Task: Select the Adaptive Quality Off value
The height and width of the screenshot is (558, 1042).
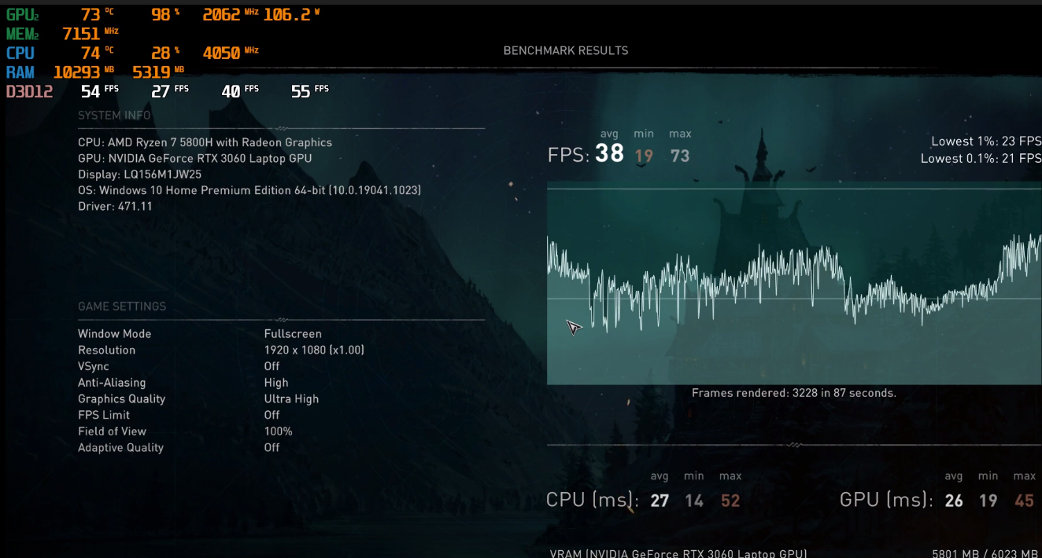Action: [272, 447]
